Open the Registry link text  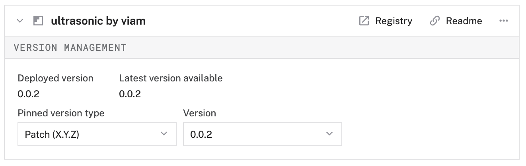394,21
